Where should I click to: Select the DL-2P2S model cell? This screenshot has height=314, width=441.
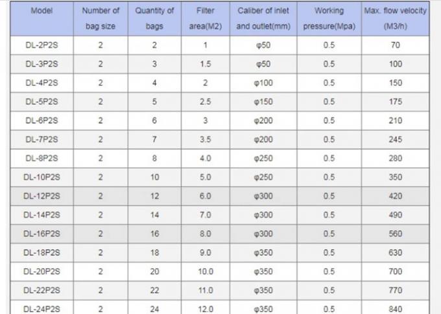pyautogui.click(x=42, y=45)
